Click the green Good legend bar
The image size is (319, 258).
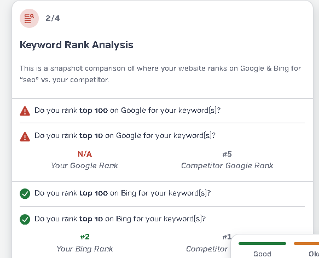pos(262,243)
